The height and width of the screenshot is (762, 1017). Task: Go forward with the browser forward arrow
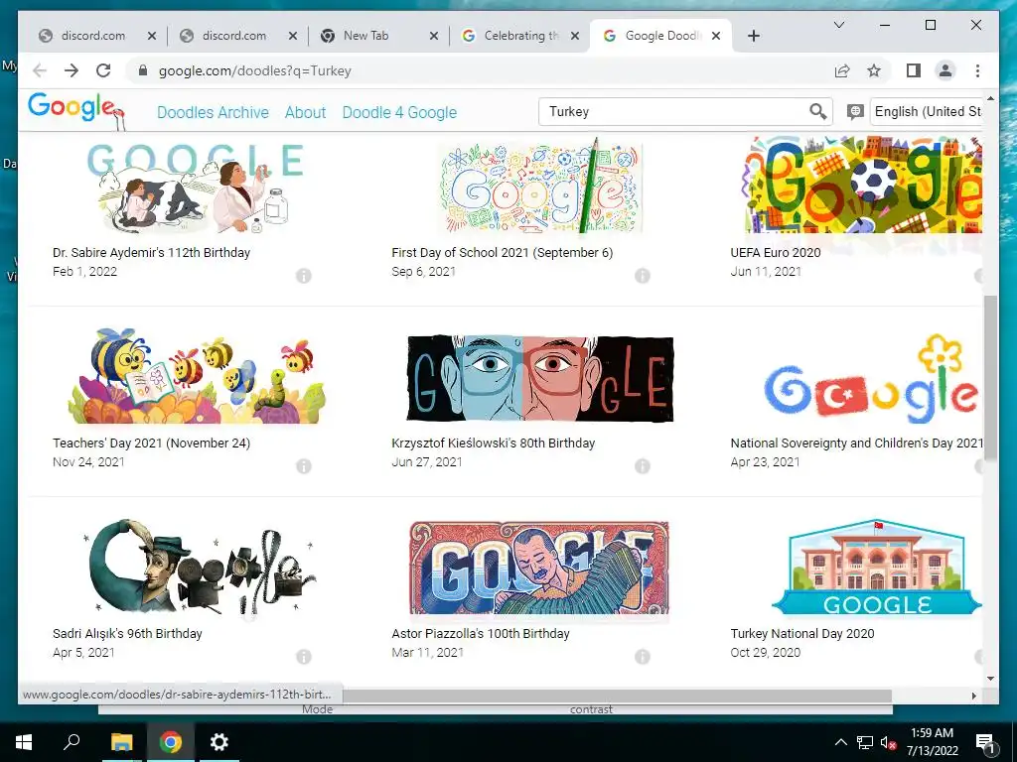click(72, 70)
